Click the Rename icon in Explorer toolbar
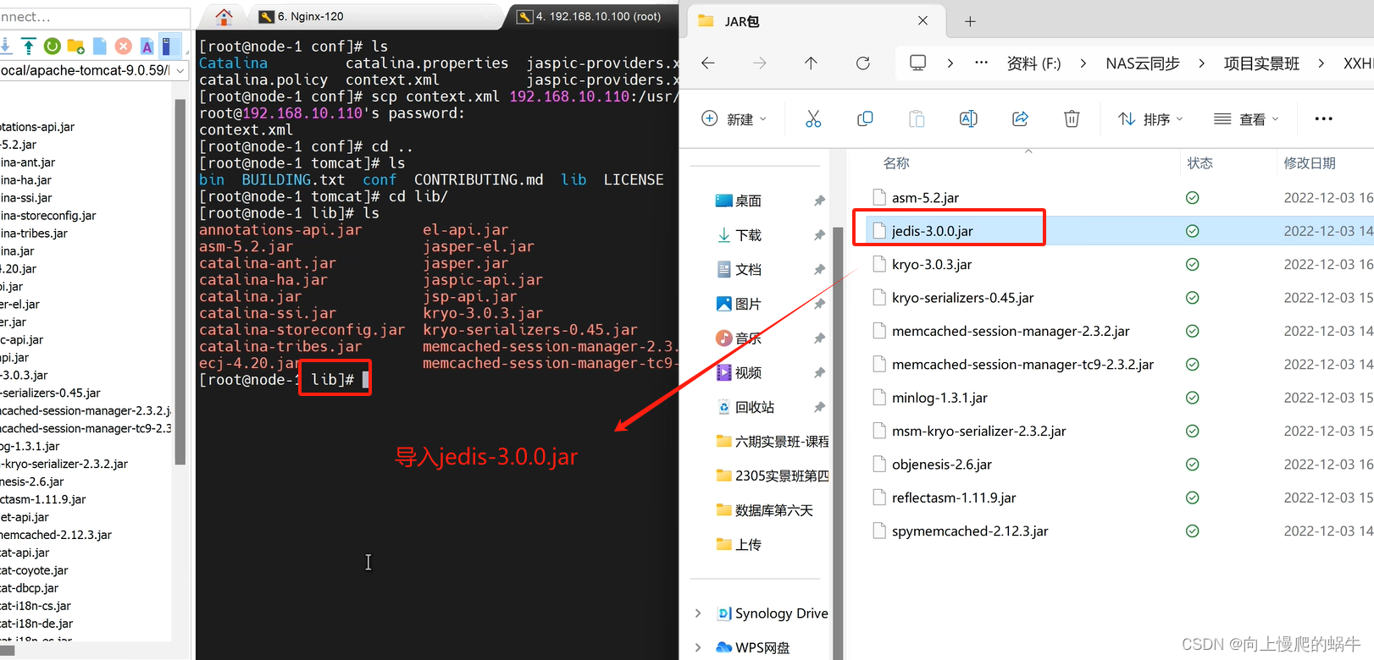 (968, 119)
